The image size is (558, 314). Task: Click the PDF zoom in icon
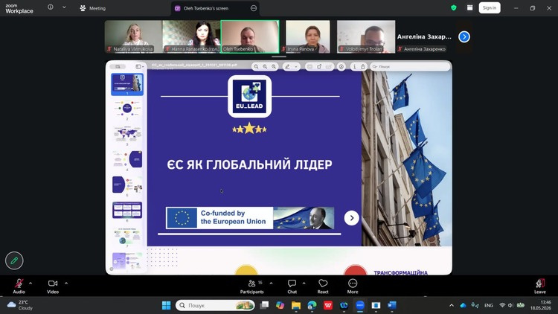click(x=274, y=66)
